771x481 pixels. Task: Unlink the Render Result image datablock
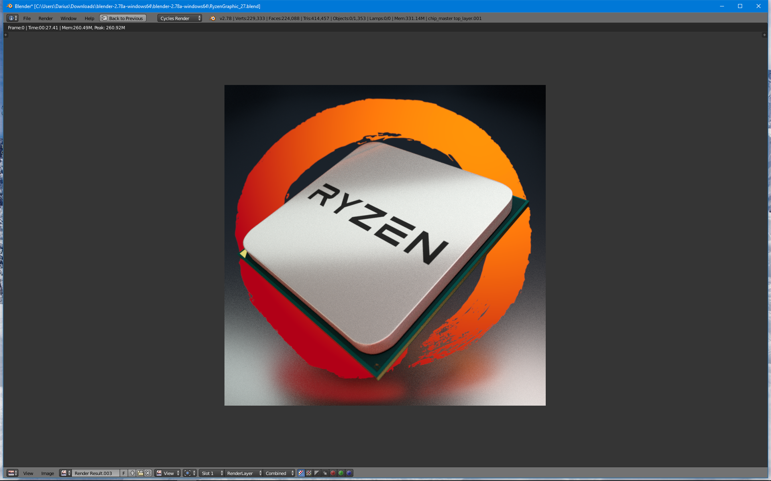(148, 473)
